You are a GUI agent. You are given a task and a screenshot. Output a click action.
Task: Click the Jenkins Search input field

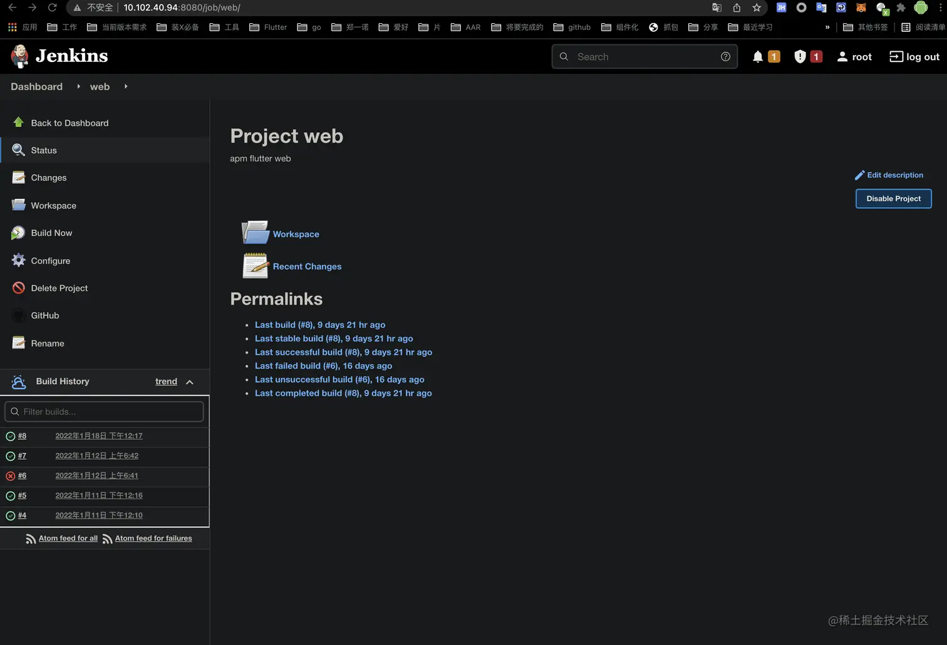point(644,56)
